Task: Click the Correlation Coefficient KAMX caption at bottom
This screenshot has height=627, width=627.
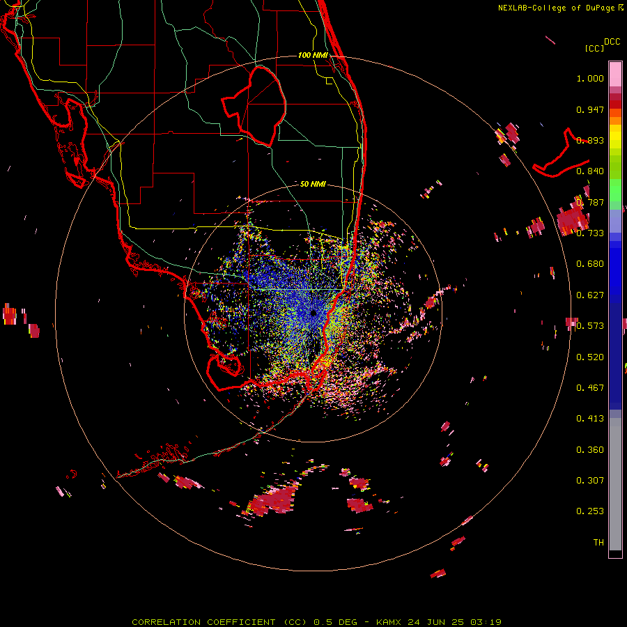Action: pos(316,622)
